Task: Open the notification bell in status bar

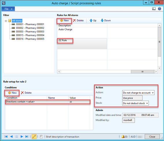Action: coord(124,137)
